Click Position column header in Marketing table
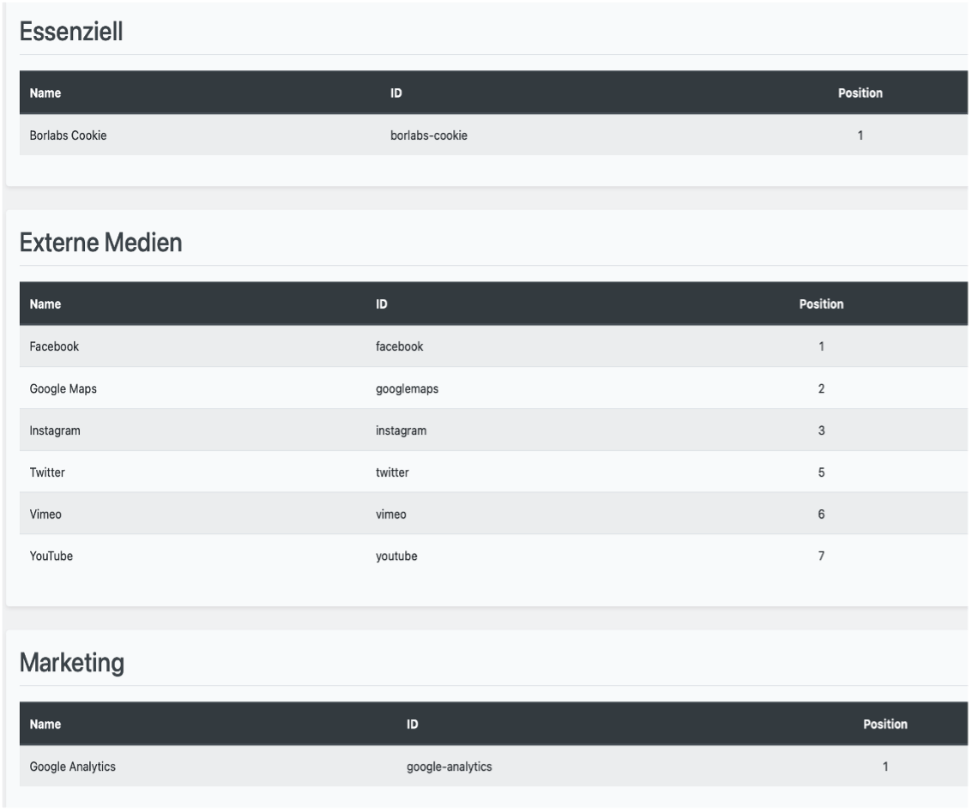972x812 pixels. point(884,725)
